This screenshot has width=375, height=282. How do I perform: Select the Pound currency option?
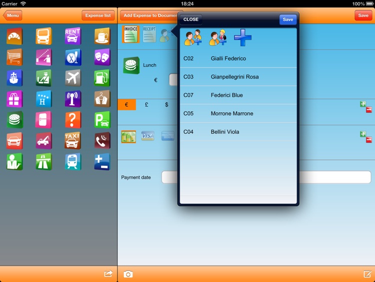(x=146, y=105)
